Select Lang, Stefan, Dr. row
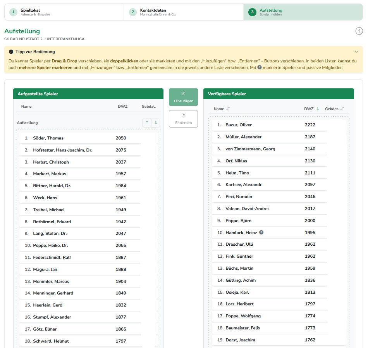Viewport: 368px width, 348px height. coord(88,233)
